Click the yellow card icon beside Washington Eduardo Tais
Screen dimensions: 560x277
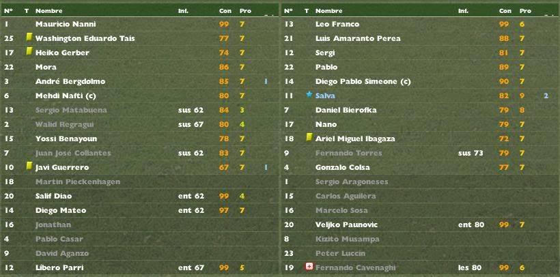tap(29, 38)
